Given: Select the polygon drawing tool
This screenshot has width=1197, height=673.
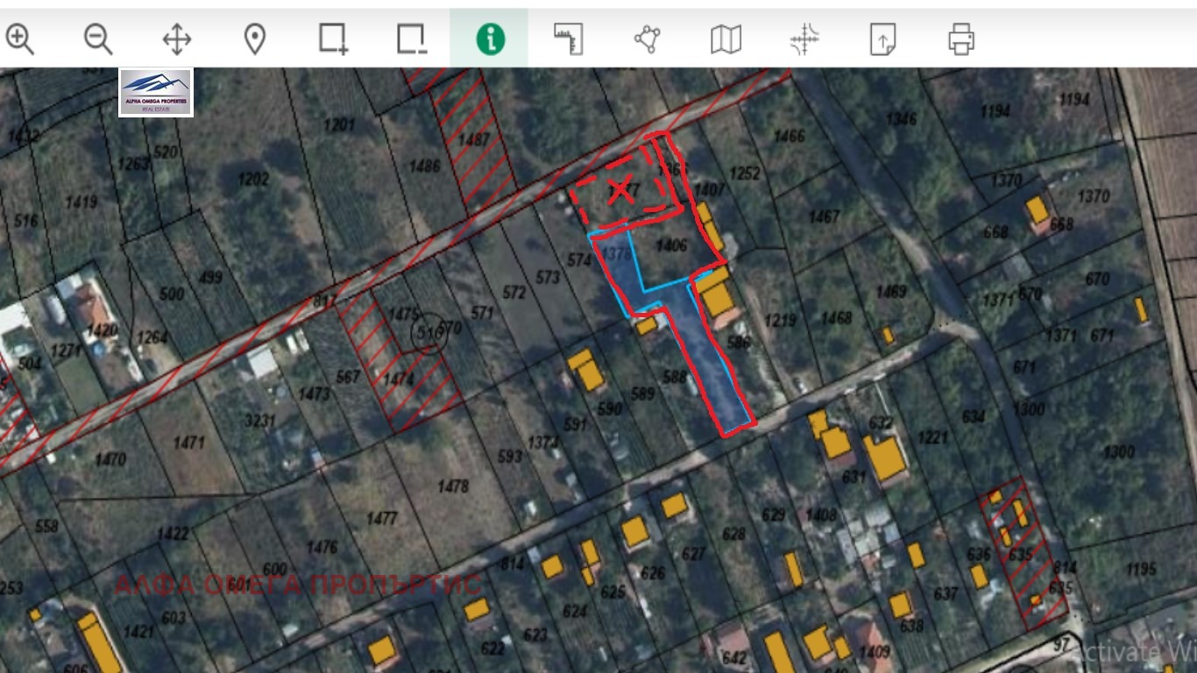Looking at the screenshot, I should click(x=647, y=39).
